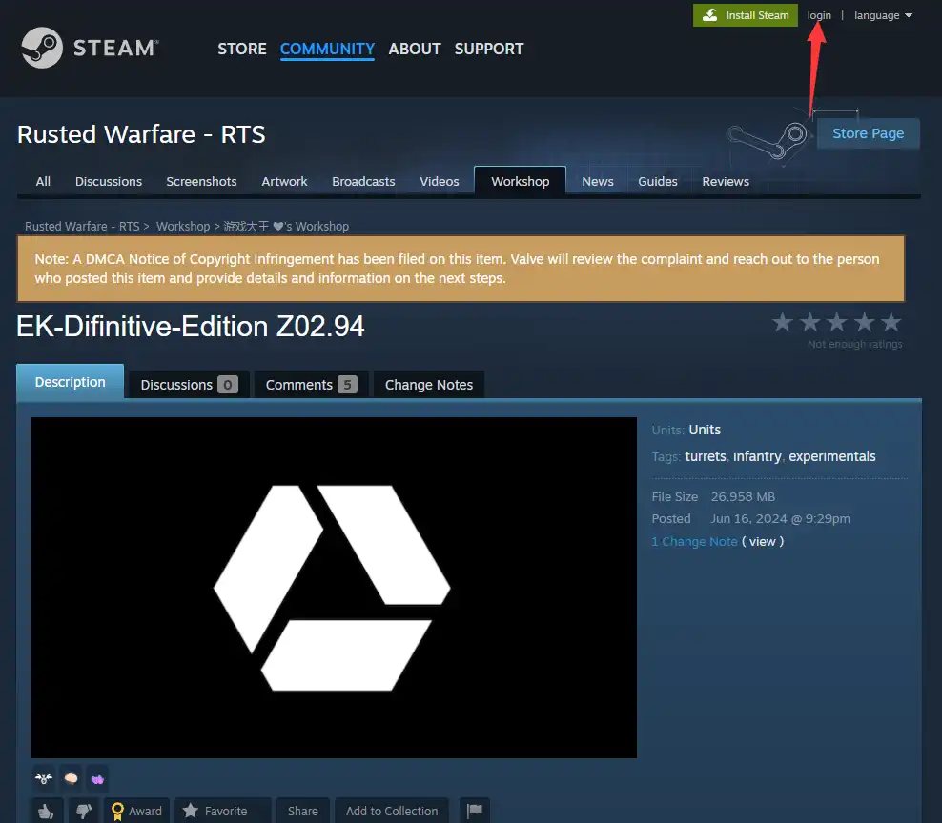Click the Workshop breadcrumb link
This screenshot has height=823, width=942.
183,227
